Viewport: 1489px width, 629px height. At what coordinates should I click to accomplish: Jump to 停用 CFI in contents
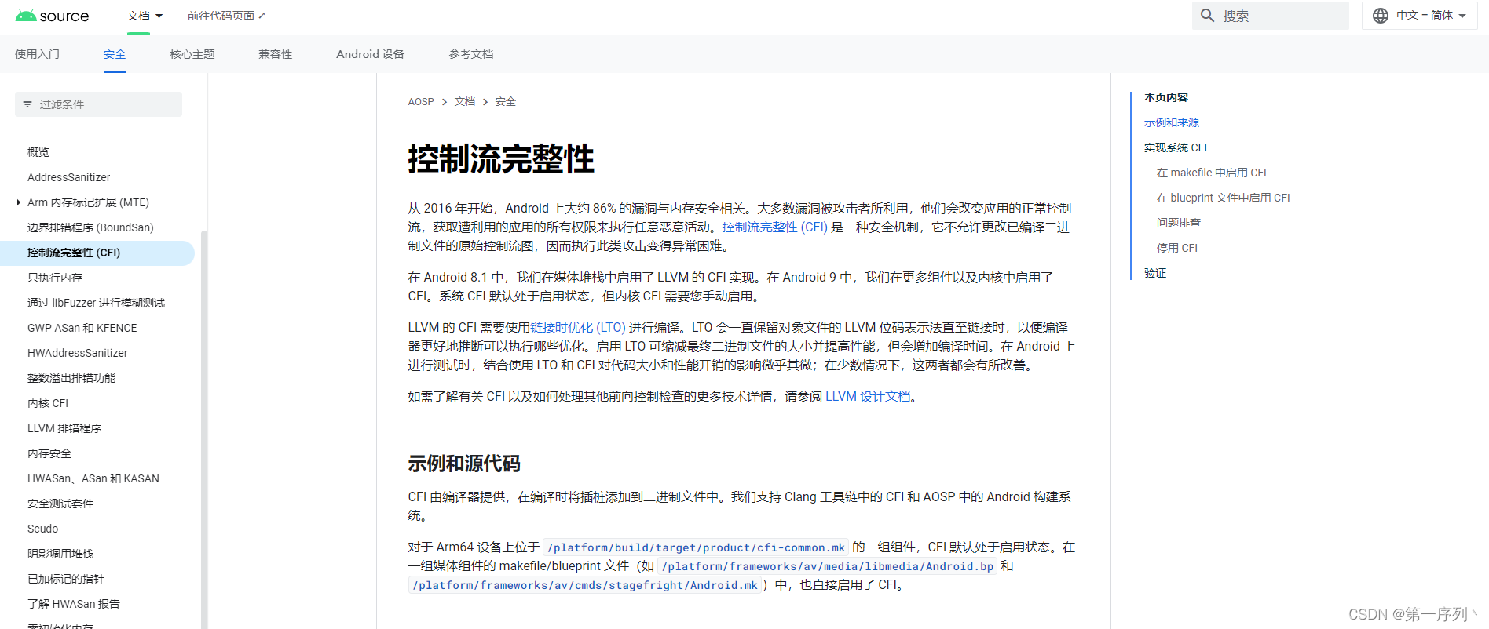(x=1177, y=248)
